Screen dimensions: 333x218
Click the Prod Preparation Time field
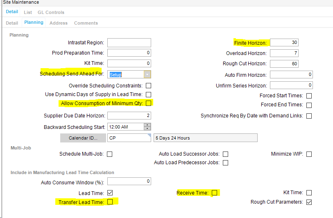tap(129, 53)
